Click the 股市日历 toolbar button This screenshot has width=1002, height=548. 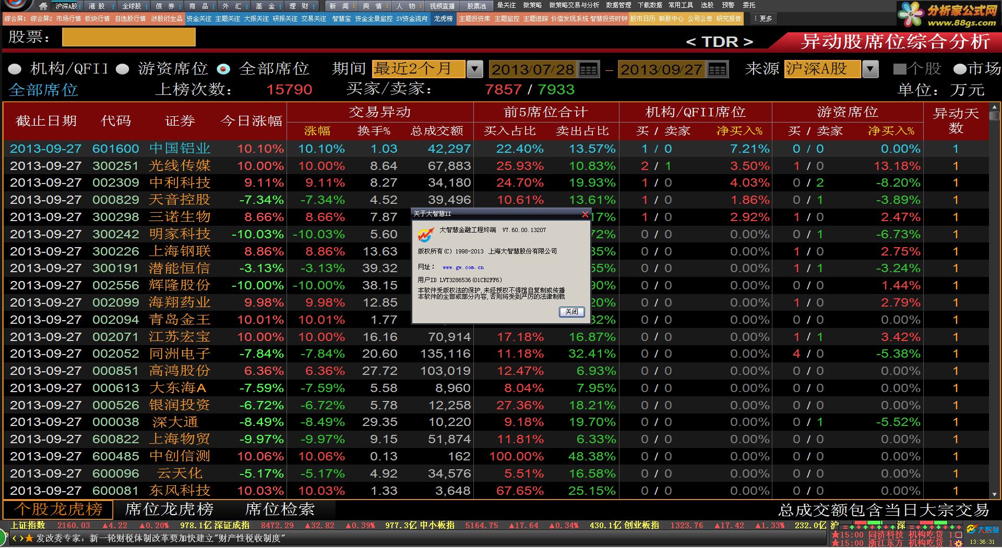point(642,19)
